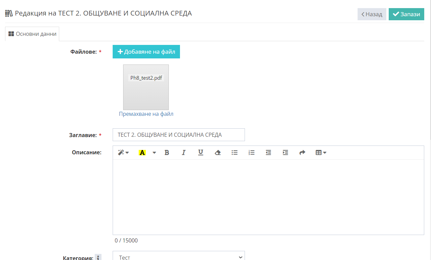Click the eraser to clear formatting
The image size is (431, 260).
click(218, 153)
